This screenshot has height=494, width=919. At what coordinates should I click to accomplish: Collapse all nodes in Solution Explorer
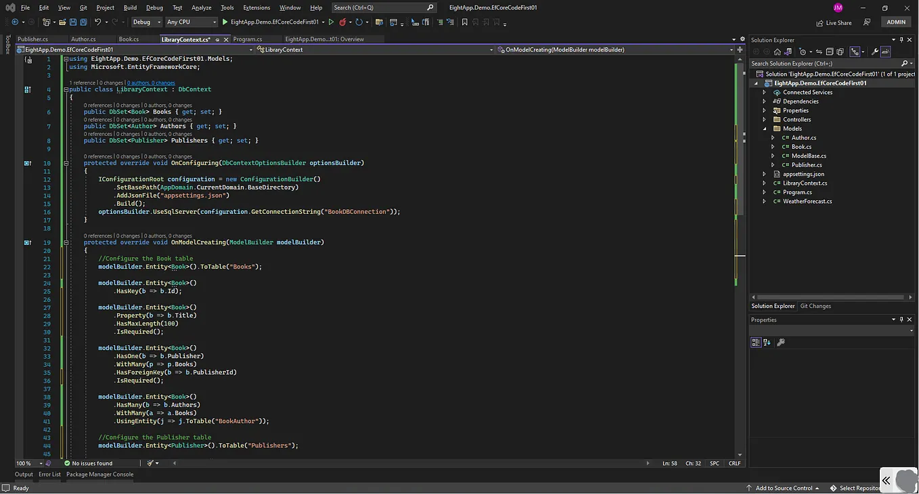829,51
